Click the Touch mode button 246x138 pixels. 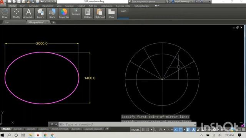pyautogui.click(x=123, y=13)
